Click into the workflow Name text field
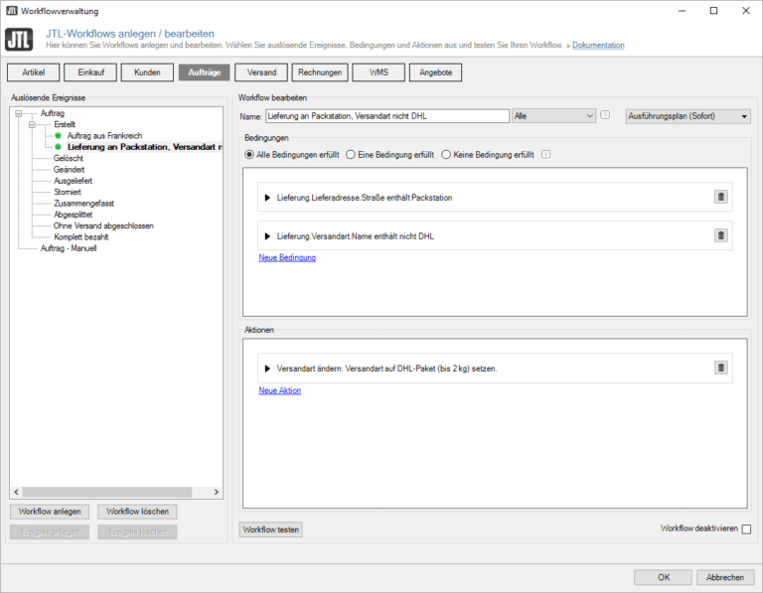The width and height of the screenshot is (763, 593). pyautogui.click(x=386, y=116)
